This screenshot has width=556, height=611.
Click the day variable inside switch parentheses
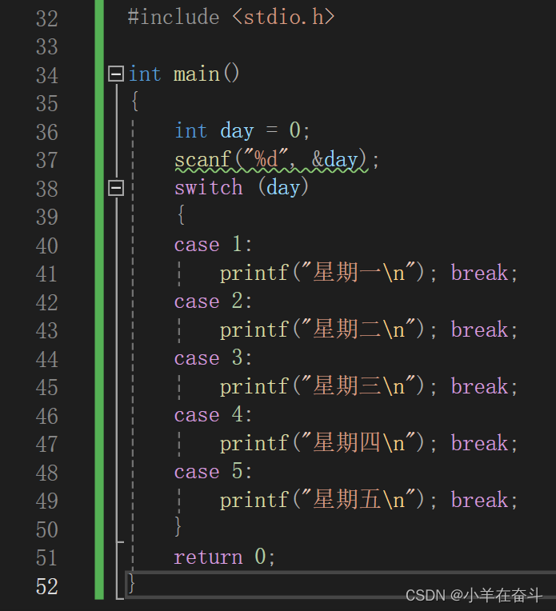pyautogui.click(x=283, y=188)
